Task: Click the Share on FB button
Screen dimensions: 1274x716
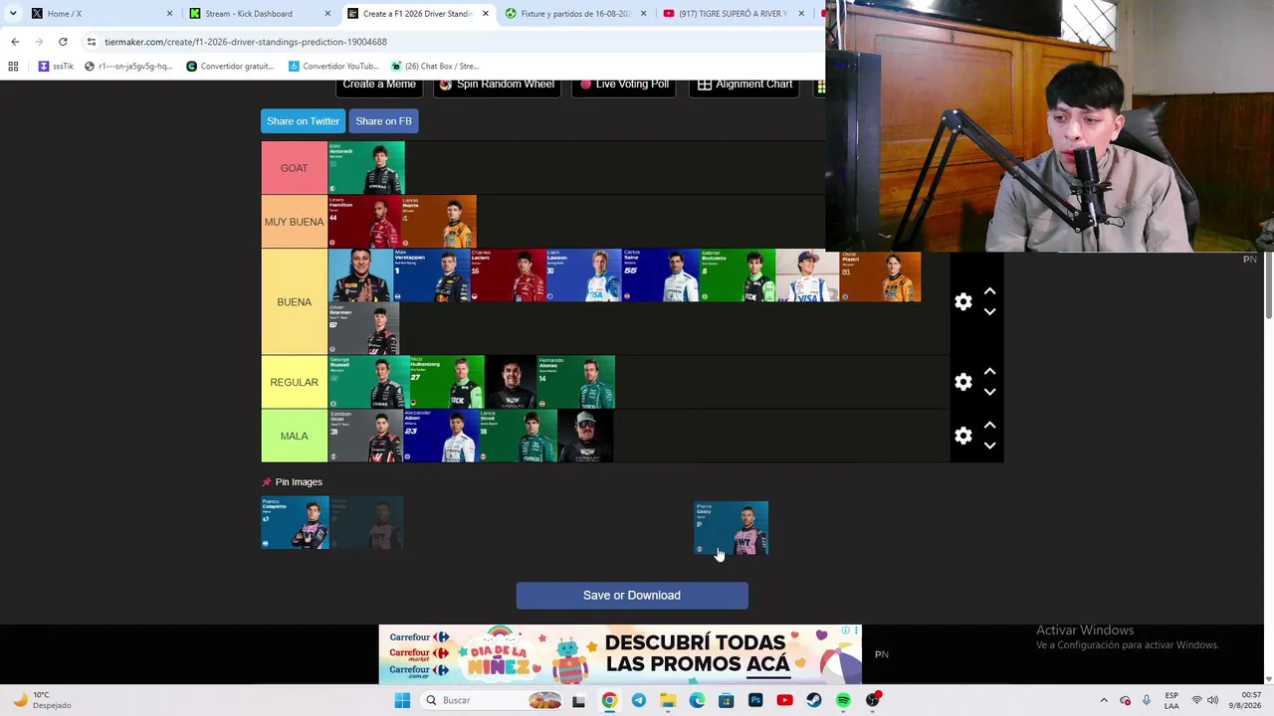Action: (x=383, y=121)
